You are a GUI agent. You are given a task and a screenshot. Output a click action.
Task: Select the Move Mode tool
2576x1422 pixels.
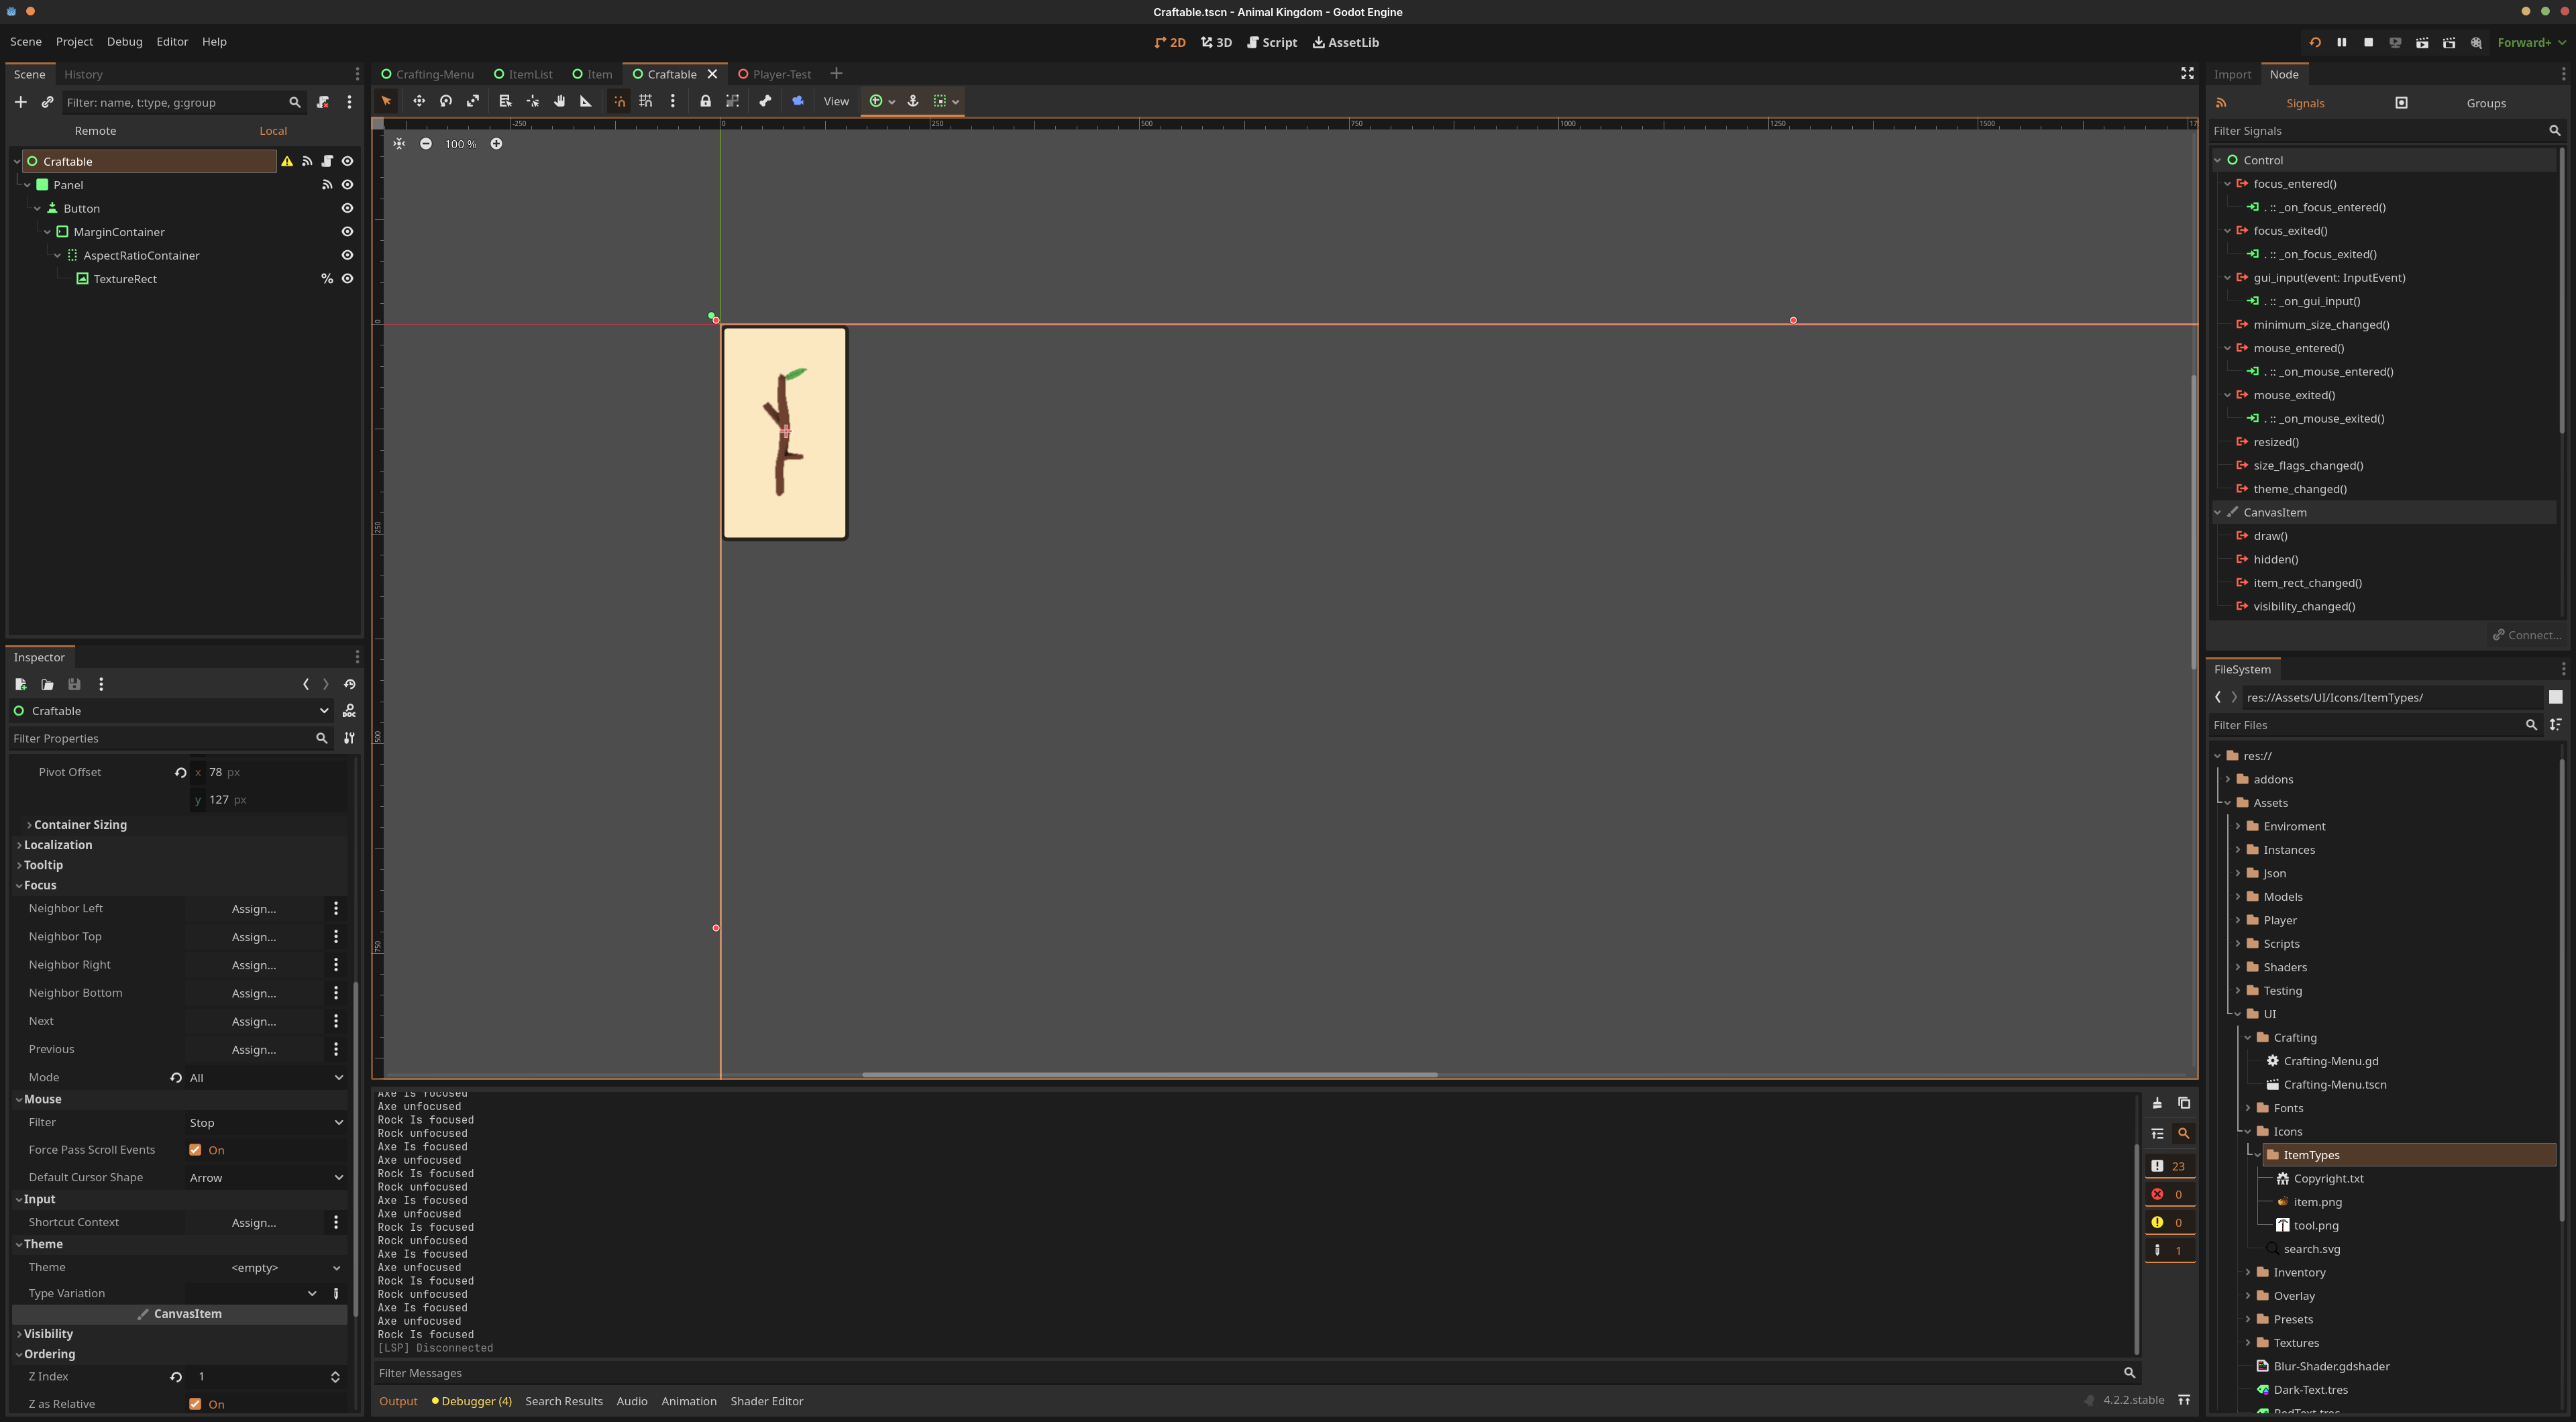click(419, 101)
